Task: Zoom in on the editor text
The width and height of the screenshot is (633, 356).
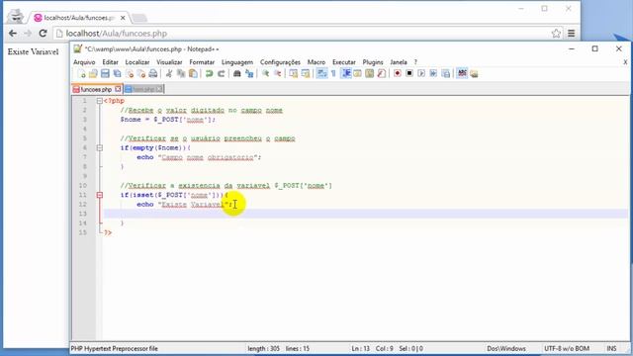Action: [x=265, y=74]
